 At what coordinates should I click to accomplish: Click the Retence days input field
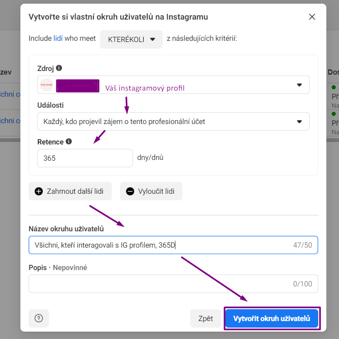[85, 158]
